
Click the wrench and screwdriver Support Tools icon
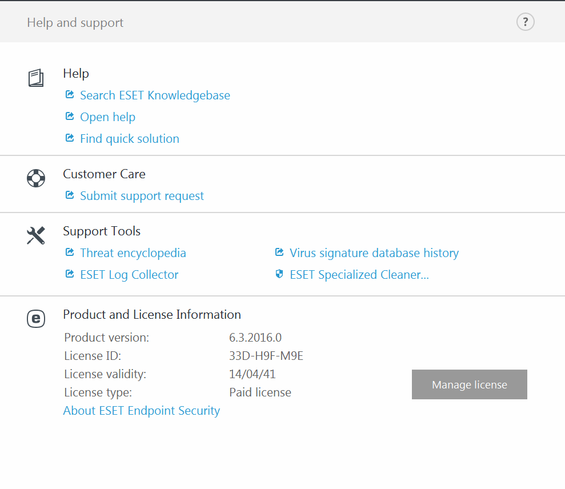tap(36, 235)
